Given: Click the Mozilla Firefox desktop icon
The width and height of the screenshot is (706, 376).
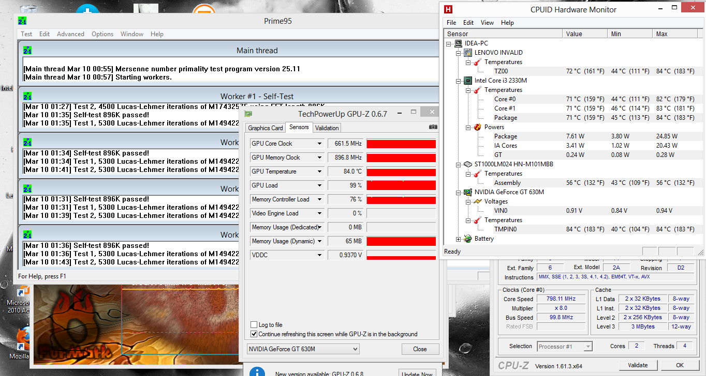Looking at the screenshot, I should tap(24, 338).
